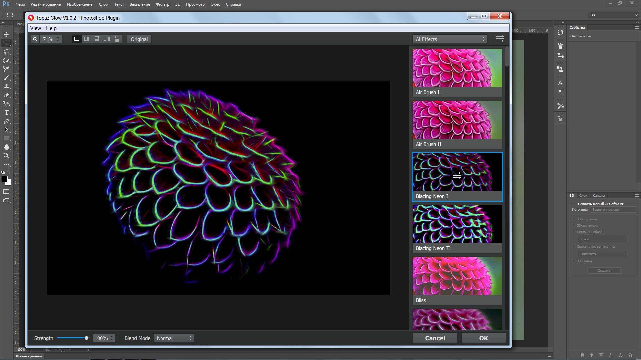Open the Шкала времени timeline panel
The width and height of the screenshot is (641, 360).
click(29, 356)
